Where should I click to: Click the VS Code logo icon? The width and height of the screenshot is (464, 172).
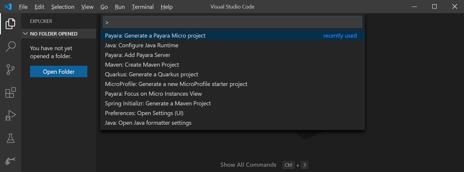click(8, 6)
